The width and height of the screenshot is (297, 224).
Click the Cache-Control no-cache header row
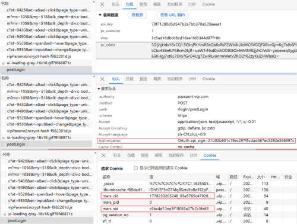(197, 147)
